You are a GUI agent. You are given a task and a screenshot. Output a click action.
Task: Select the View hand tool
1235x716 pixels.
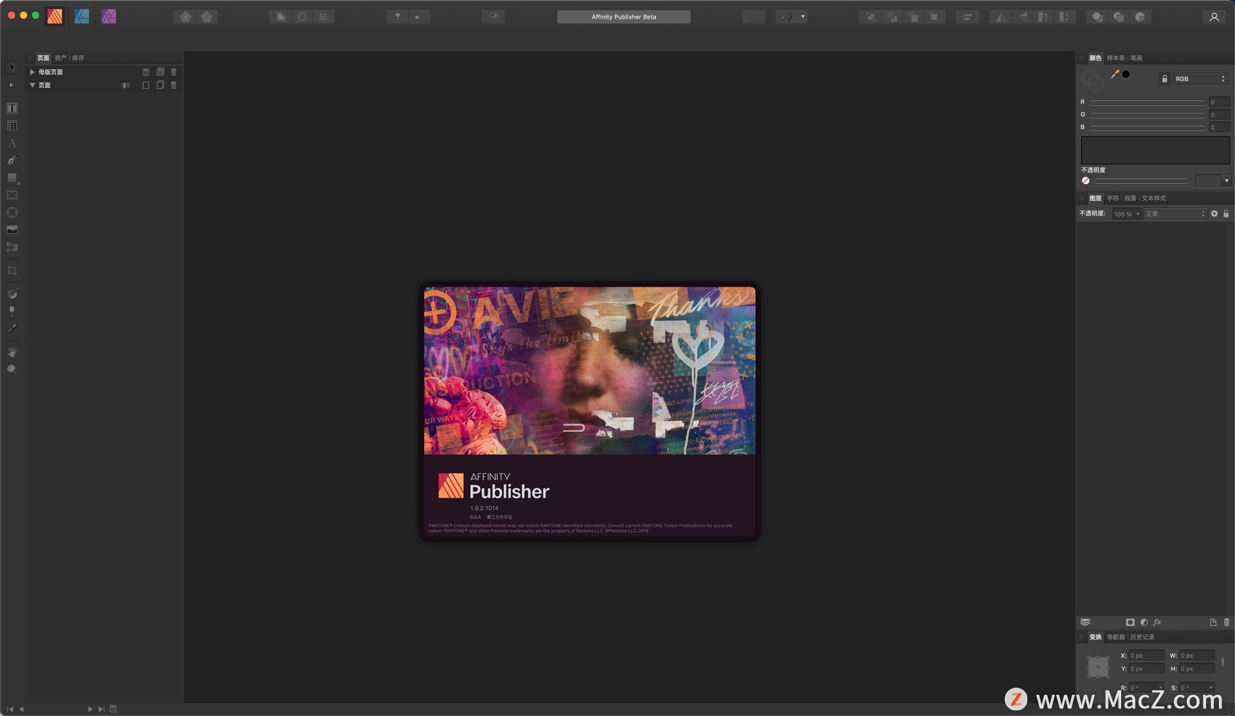pyautogui.click(x=12, y=352)
